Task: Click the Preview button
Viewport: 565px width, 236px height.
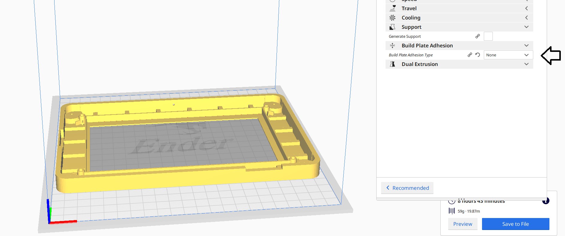Action: point(463,224)
